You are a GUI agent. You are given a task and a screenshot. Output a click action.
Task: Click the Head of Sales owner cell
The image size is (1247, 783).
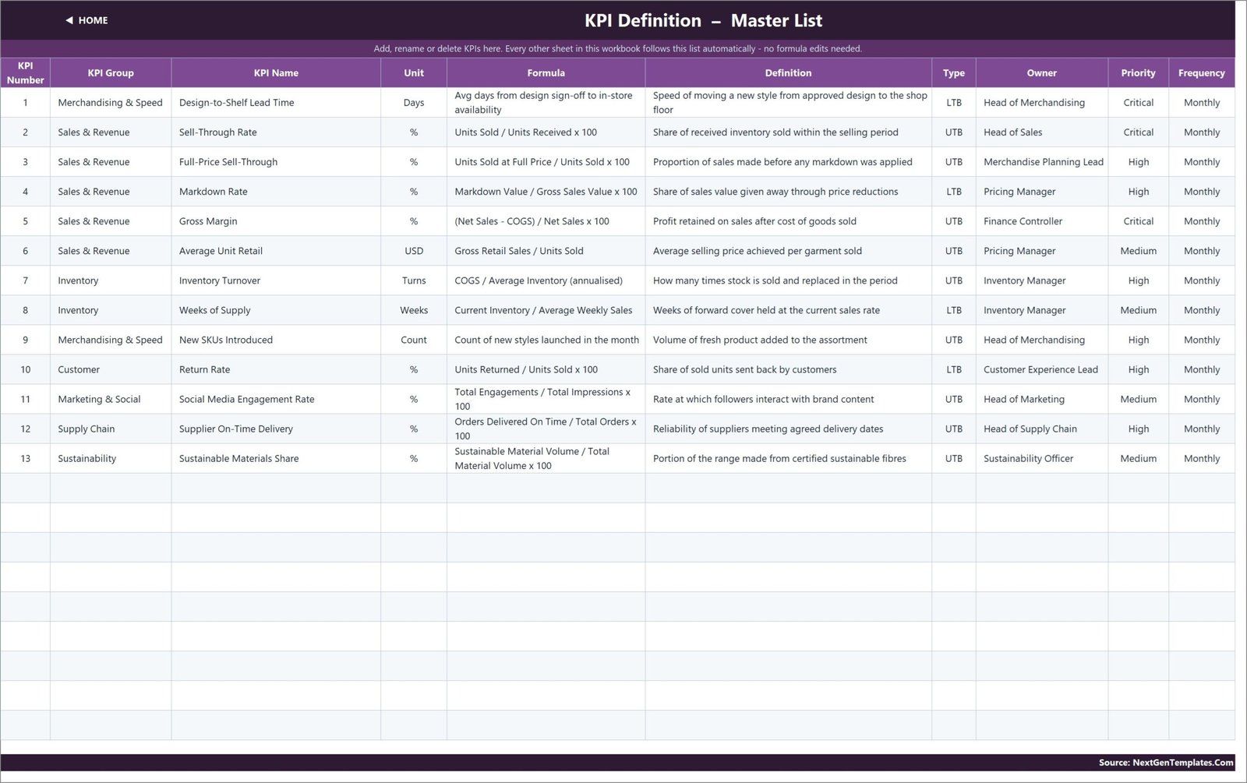tap(1042, 132)
